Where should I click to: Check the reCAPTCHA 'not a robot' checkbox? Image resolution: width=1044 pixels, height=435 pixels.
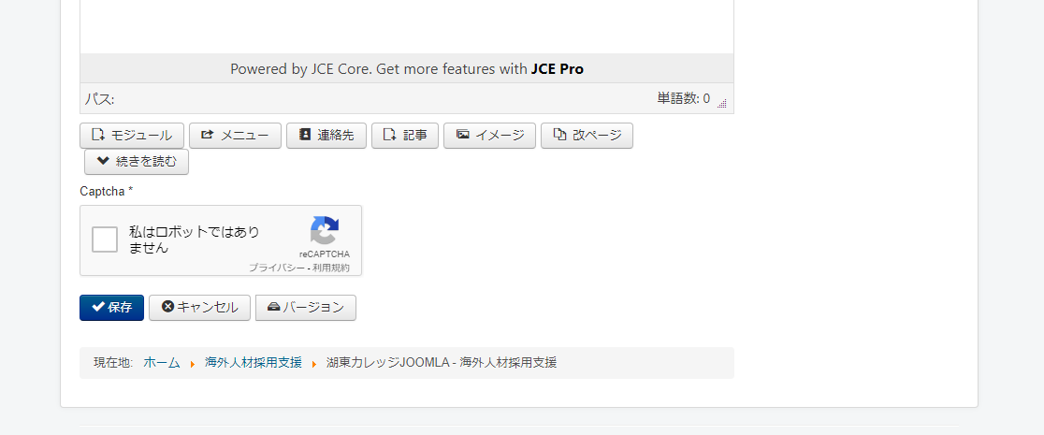pyautogui.click(x=105, y=239)
